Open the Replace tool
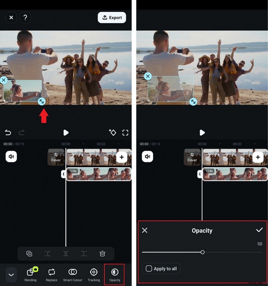 pyautogui.click(x=51, y=275)
